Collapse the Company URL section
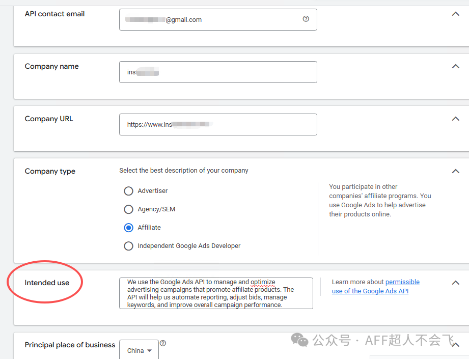The height and width of the screenshot is (359, 469). [x=456, y=119]
